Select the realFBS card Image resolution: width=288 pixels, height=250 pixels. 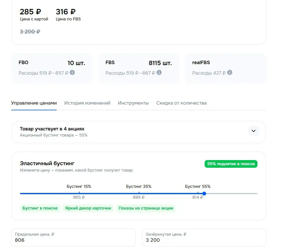226,68
